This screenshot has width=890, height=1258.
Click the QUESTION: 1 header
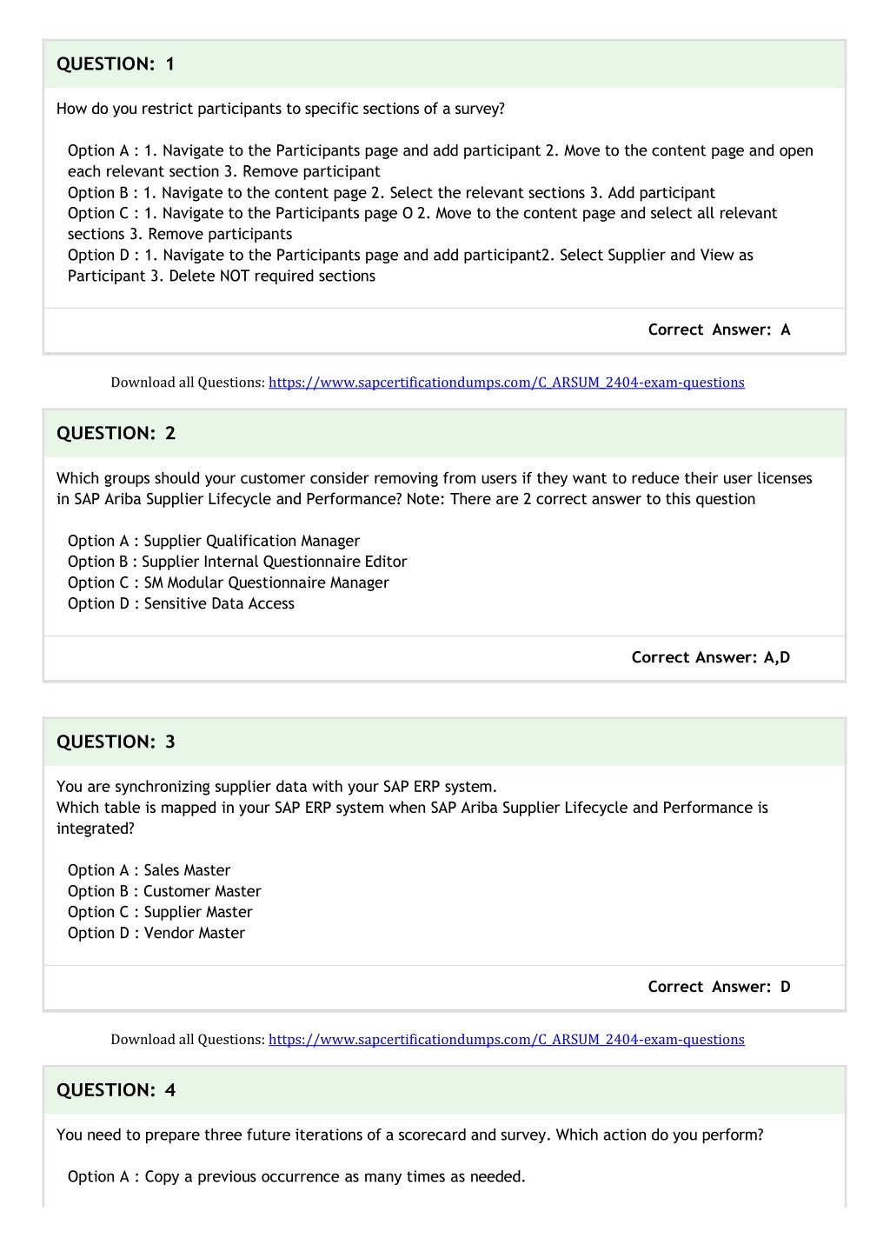[x=444, y=64]
